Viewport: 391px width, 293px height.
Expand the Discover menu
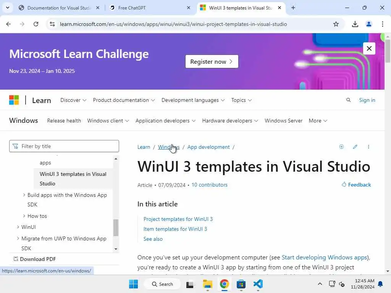pyautogui.click(x=73, y=100)
